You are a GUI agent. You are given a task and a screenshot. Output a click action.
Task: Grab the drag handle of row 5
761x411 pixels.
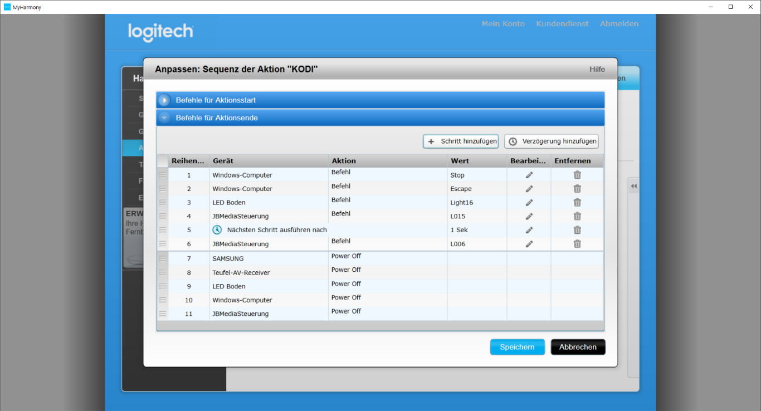tap(163, 230)
